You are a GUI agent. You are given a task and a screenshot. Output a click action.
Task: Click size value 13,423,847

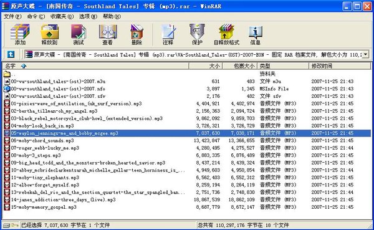pos(207,140)
